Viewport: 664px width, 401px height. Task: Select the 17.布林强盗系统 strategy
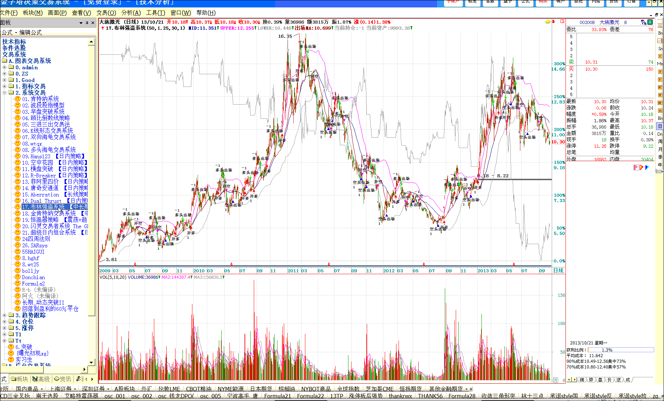tap(54, 207)
